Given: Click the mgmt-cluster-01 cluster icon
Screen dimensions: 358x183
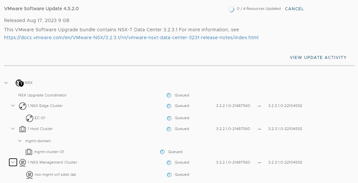Looking at the screenshot, I should pos(29,152).
